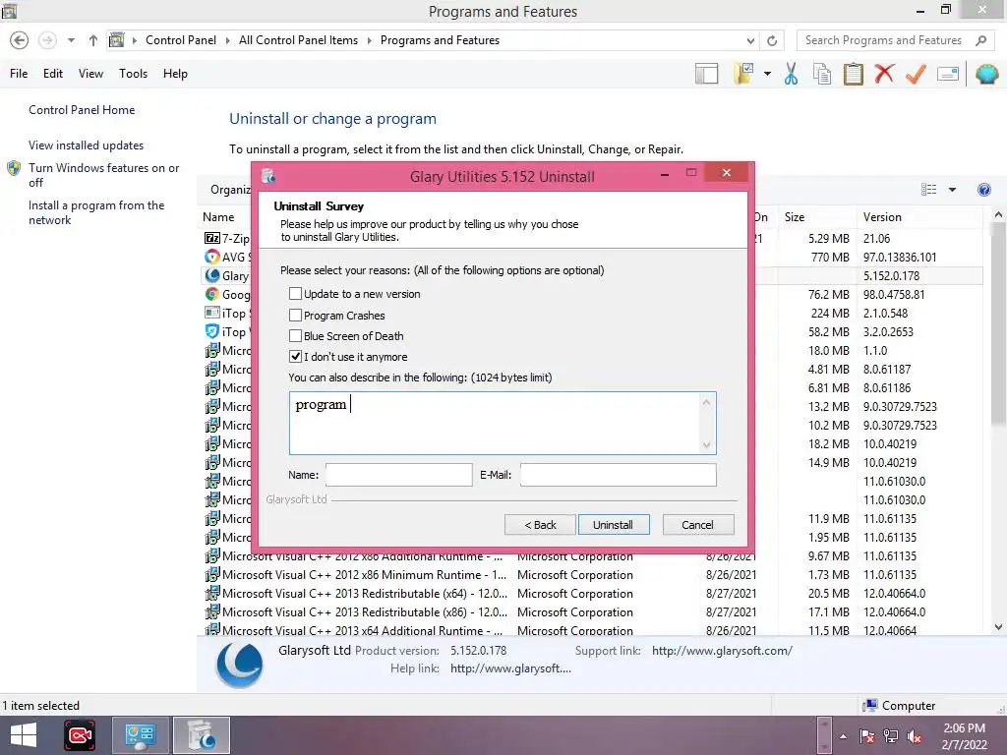Click the Glary uninstaller taskbar icon
Image resolution: width=1007 pixels, height=755 pixels.
tap(202, 735)
